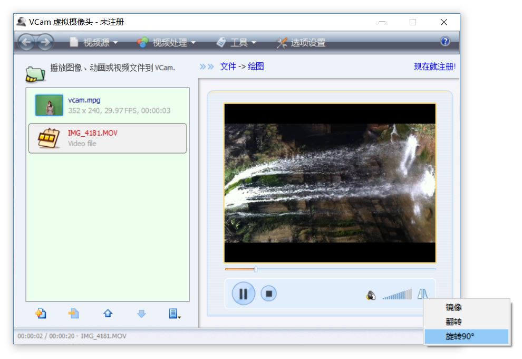Screen dimensions: 522x359
Task: Click the 现在就注册! link
Action: coord(434,67)
